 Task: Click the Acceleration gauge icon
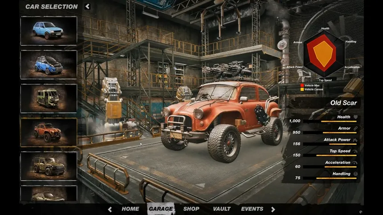click(355, 163)
